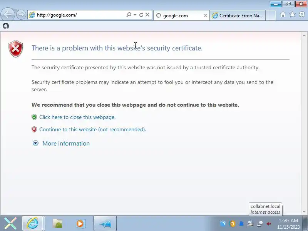This screenshot has height=231, width=308.
Task: Click the green shield beside the close-webpage link
Action: point(34,117)
